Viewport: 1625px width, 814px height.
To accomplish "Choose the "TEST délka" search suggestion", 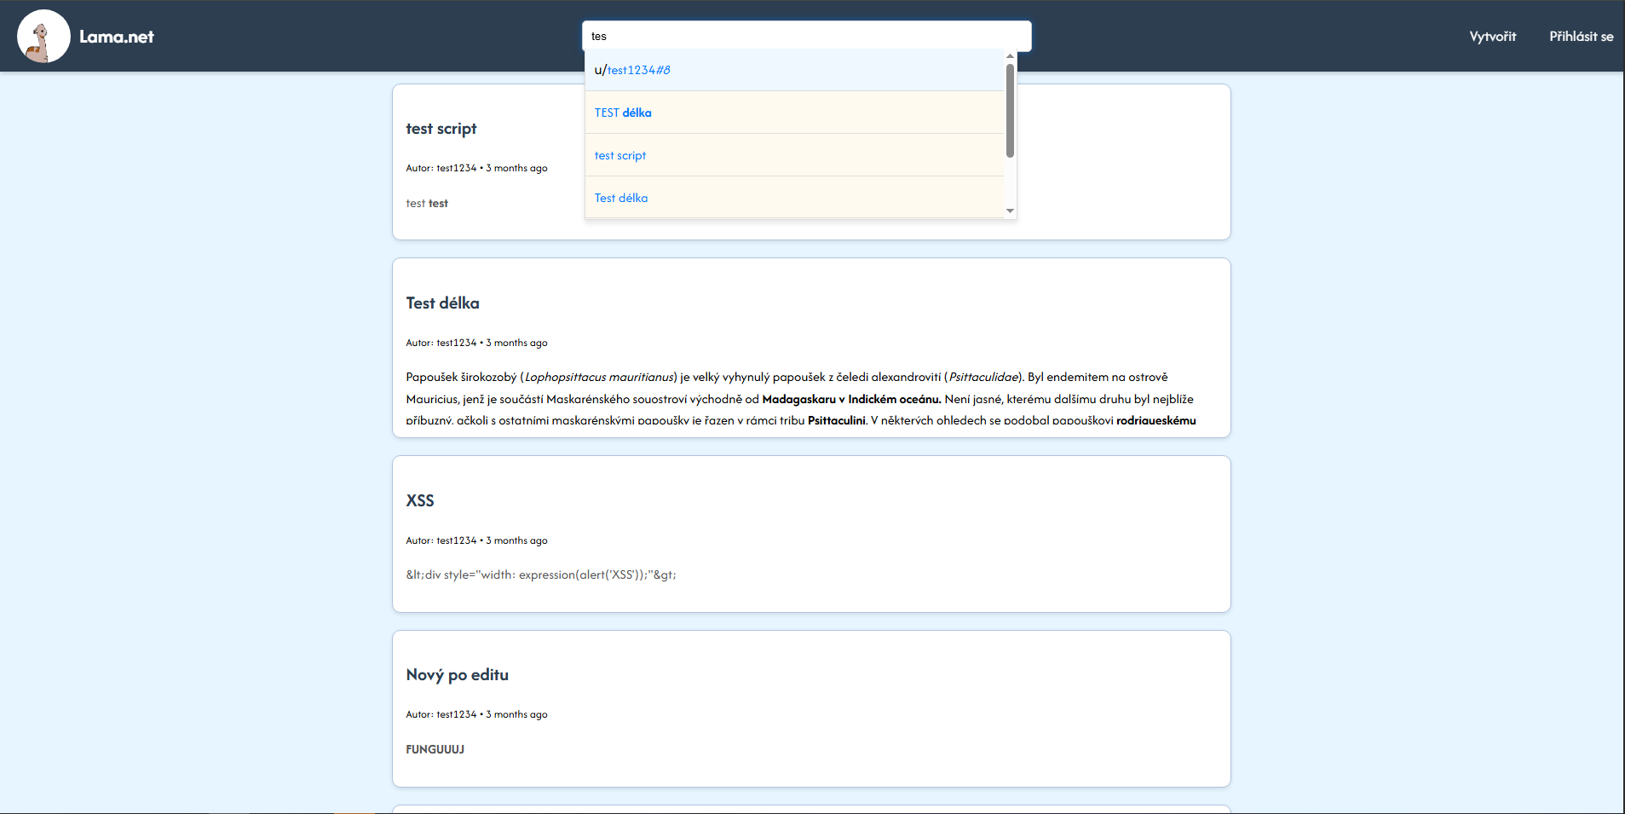I will coord(623,113).
